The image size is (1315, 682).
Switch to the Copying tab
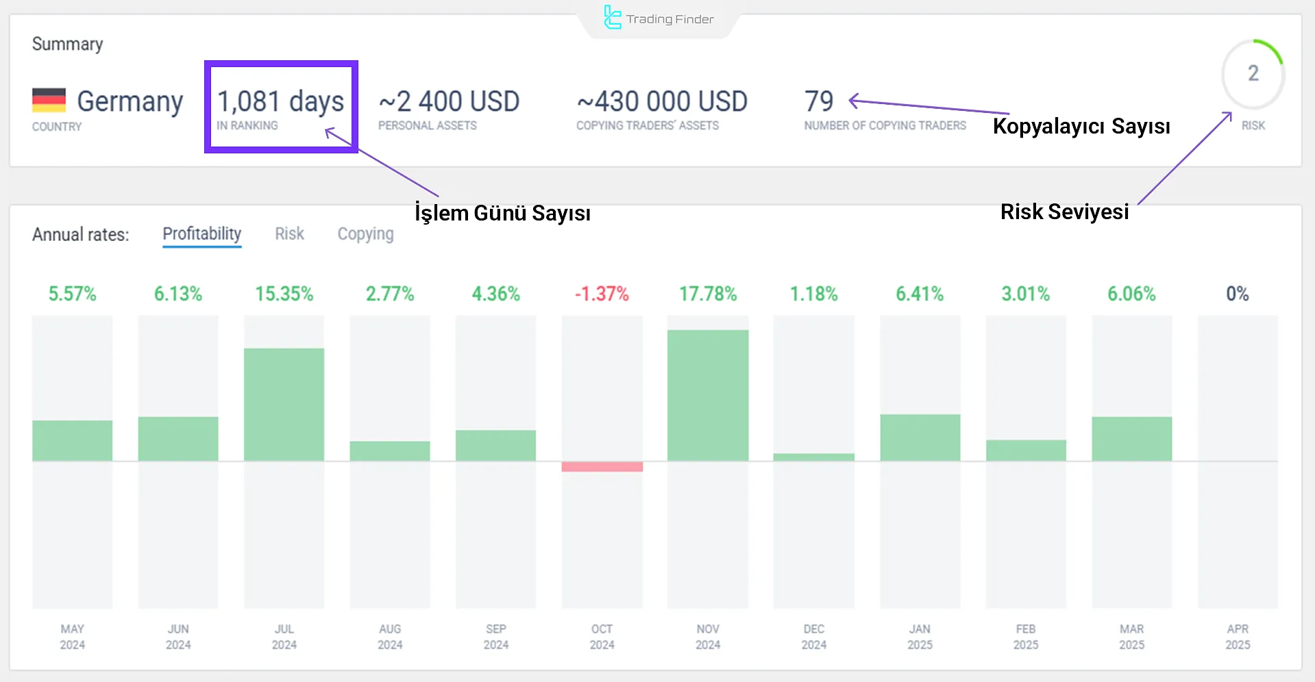click(x=365, y=233)
